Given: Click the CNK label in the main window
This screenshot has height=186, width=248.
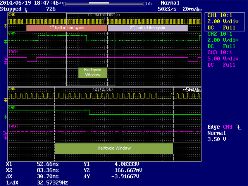Looking at the screenshot, I should point(12,15).
